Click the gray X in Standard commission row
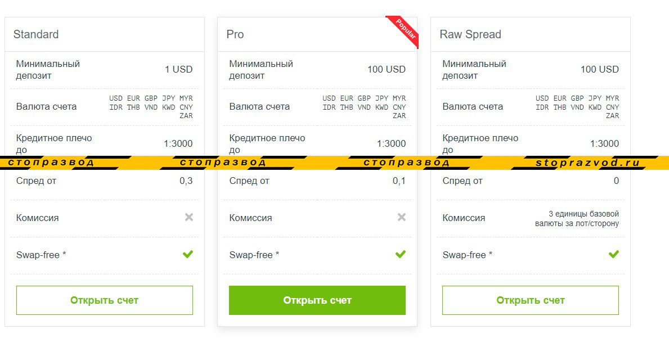This screenshot has height=338, width=669. 189,217
